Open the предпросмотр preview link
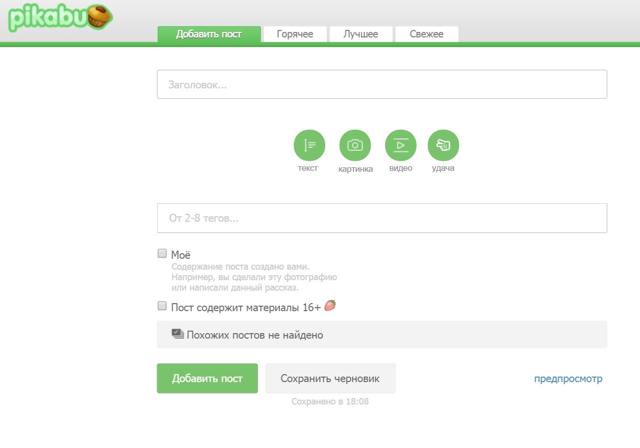The width and height of the screenshot is (640, 448). 568,379
